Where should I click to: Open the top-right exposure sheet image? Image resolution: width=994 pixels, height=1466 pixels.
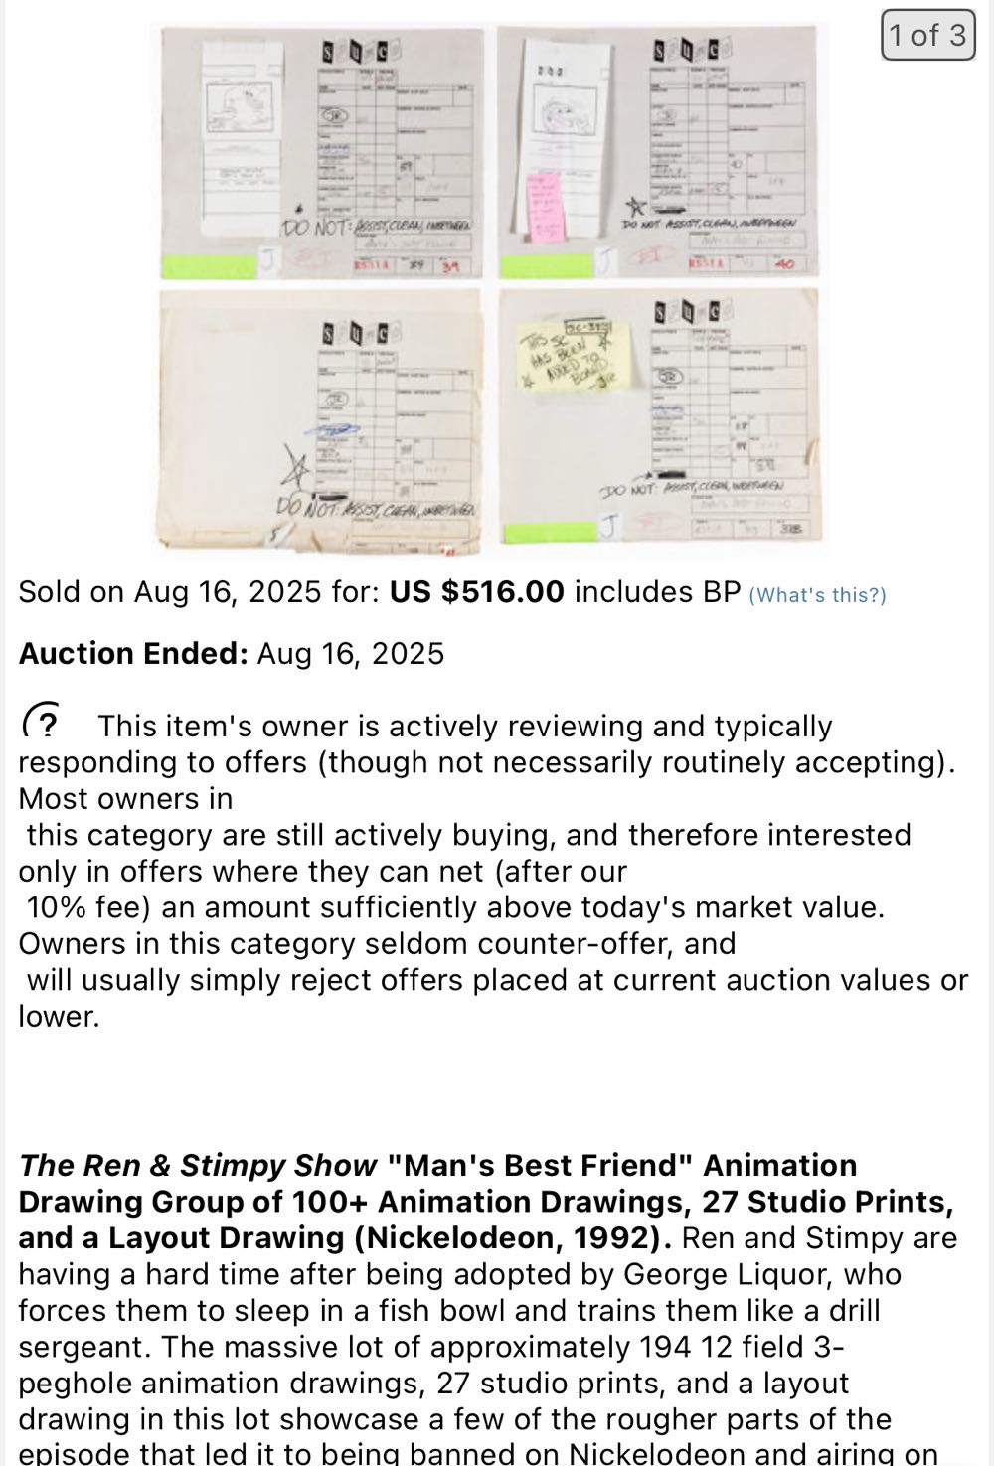(660, 152)
